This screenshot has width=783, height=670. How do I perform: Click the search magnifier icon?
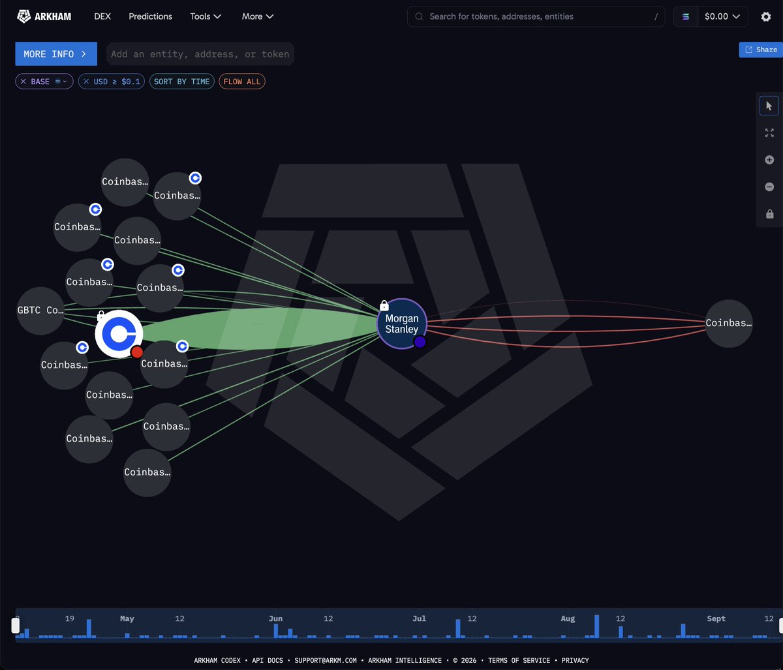pos(419,17)
